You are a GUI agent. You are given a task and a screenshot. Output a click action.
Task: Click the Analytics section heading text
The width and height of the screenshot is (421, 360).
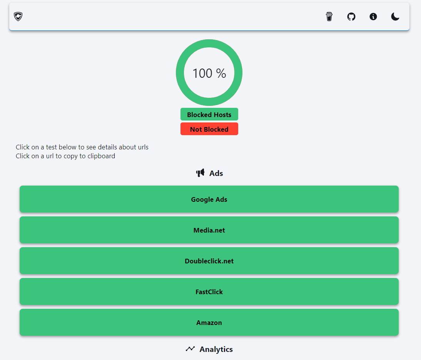point(216,349)
